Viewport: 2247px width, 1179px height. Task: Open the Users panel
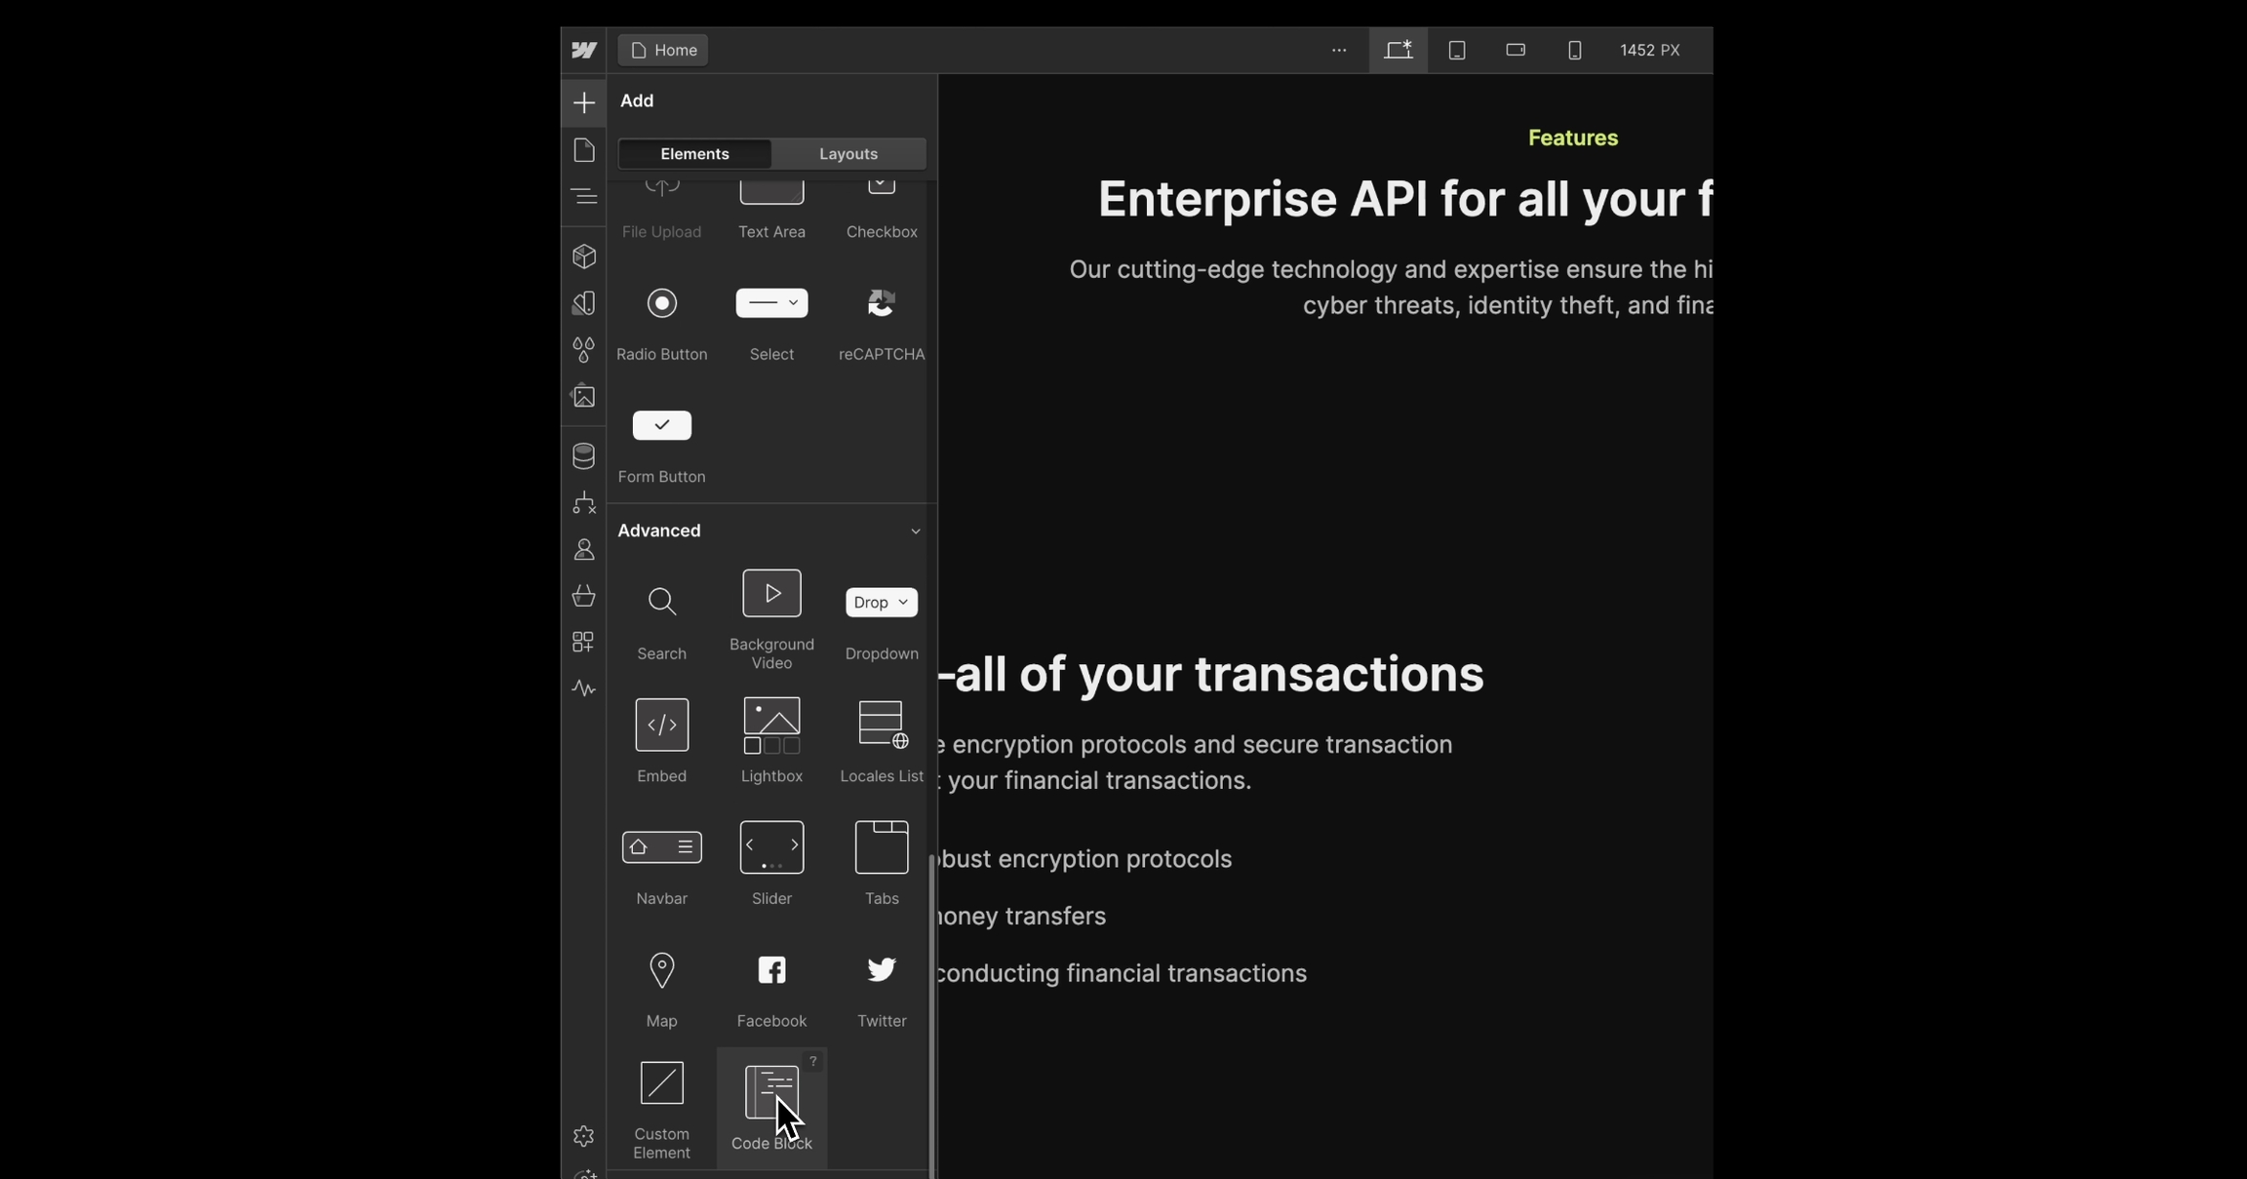[583, 549]
